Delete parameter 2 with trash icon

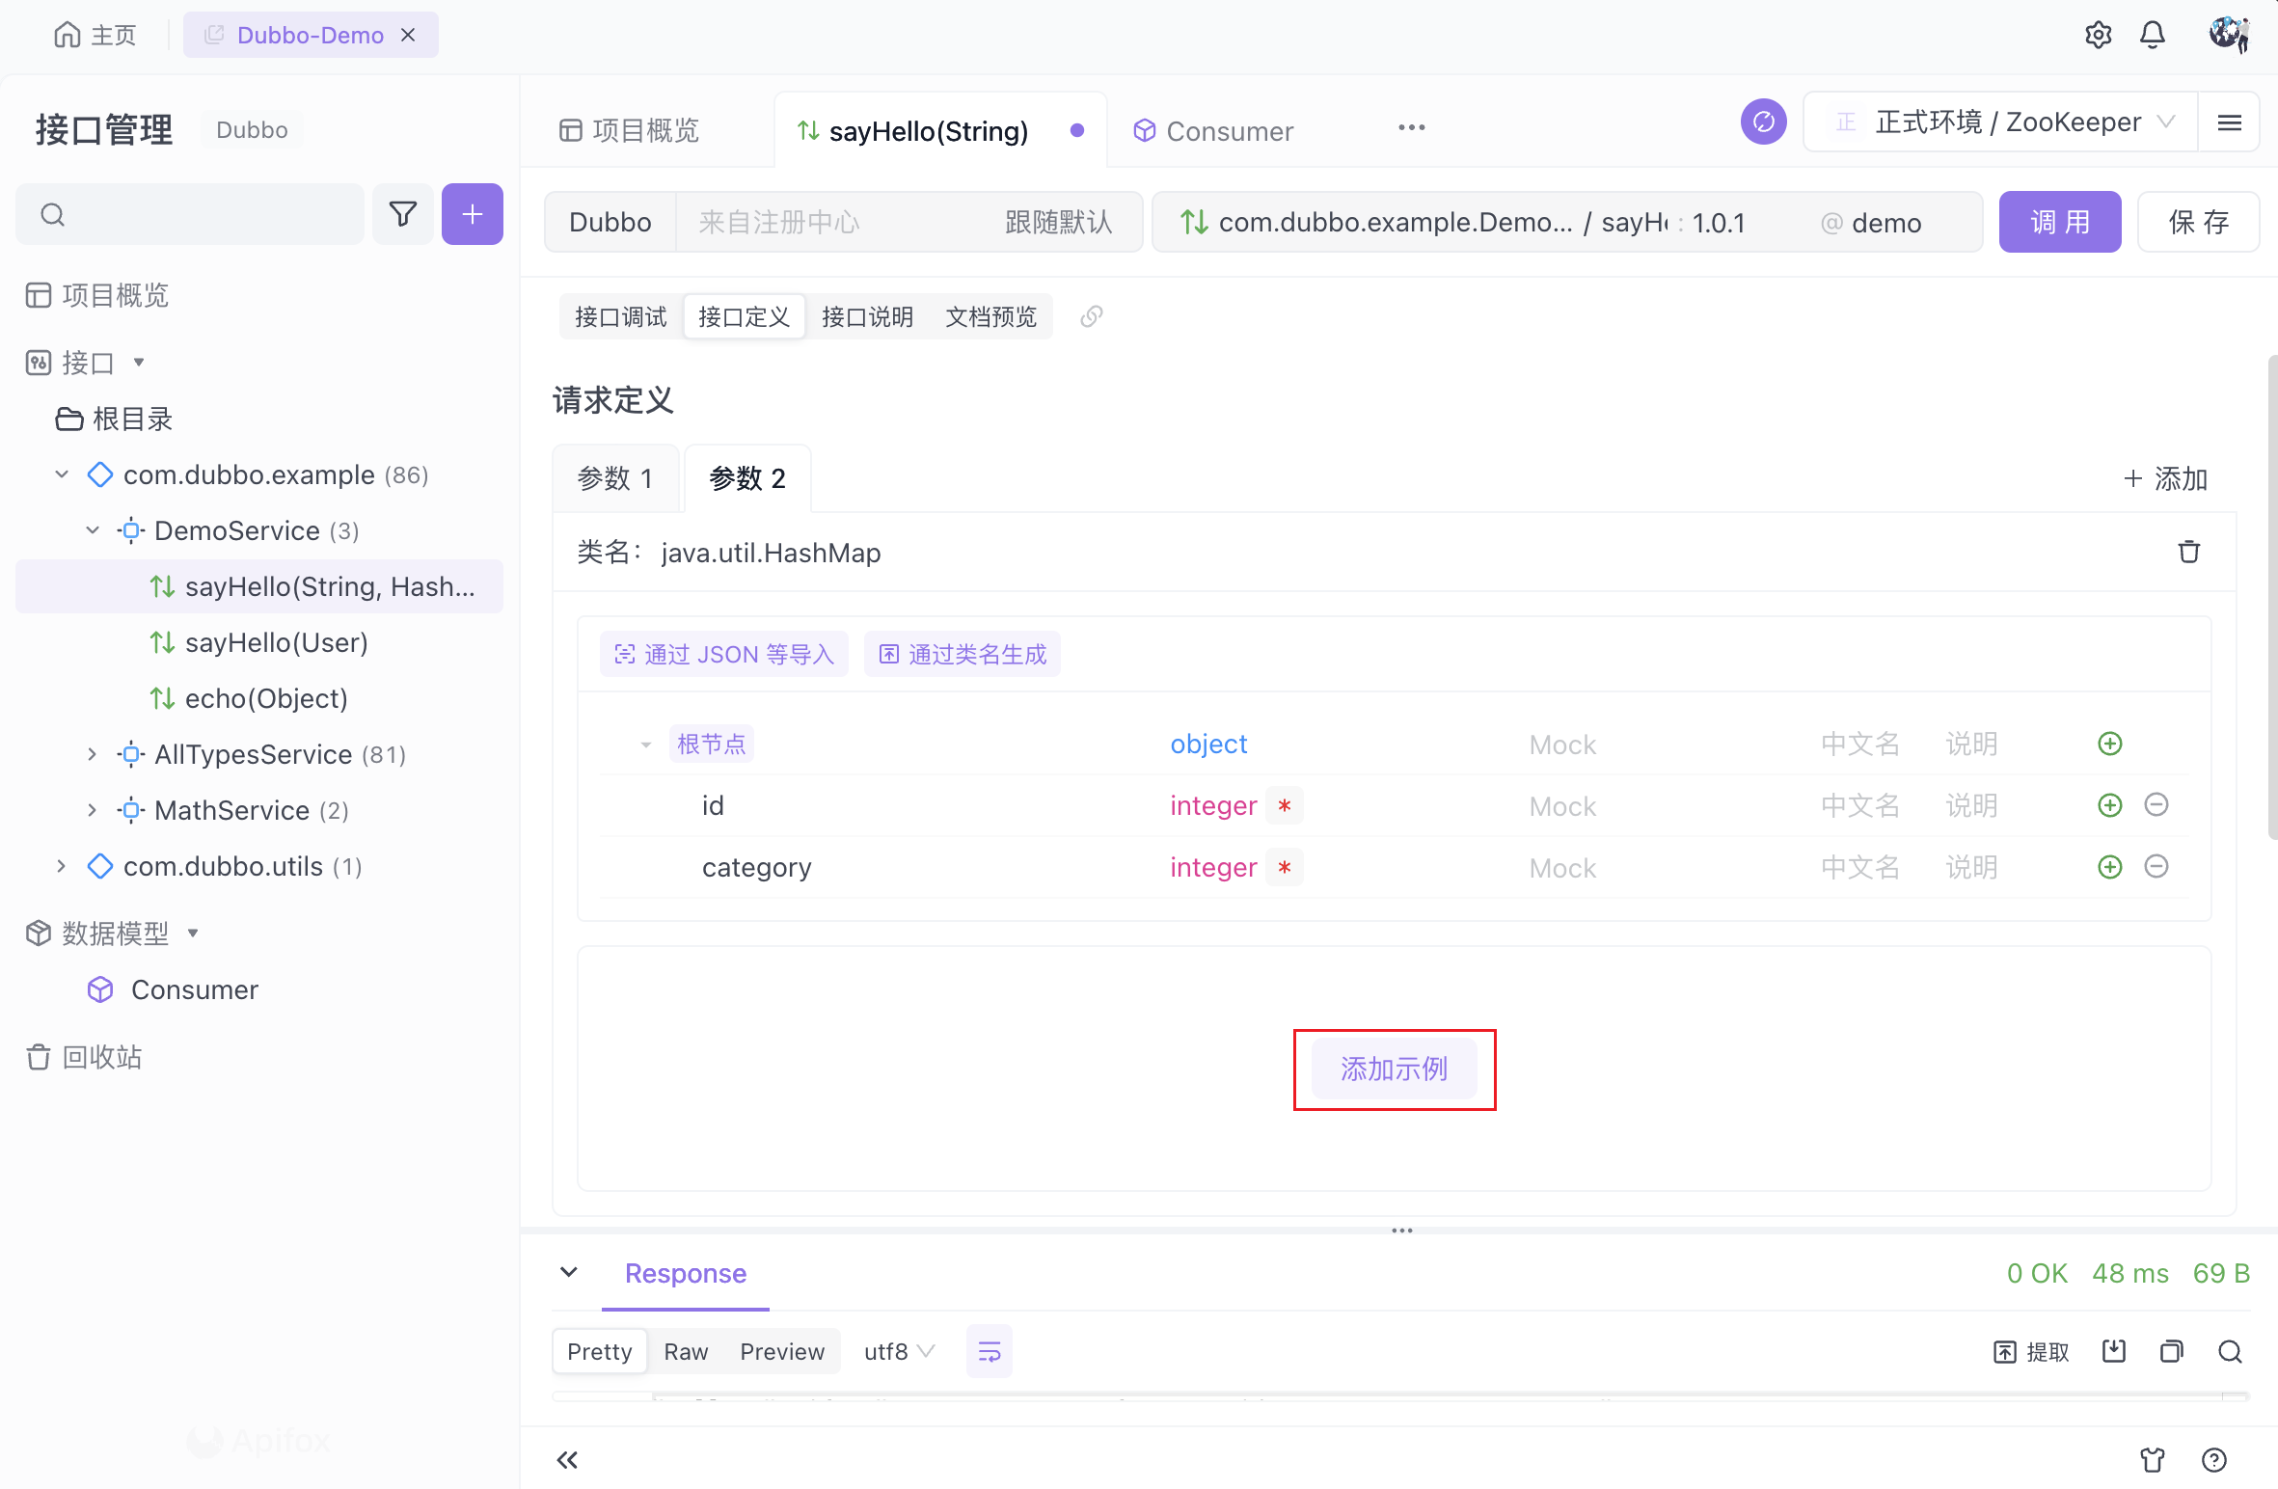2188,552
